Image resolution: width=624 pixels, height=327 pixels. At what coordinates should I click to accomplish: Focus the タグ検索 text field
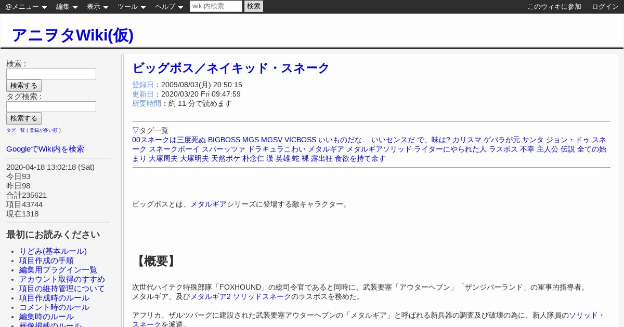point(51,106)
